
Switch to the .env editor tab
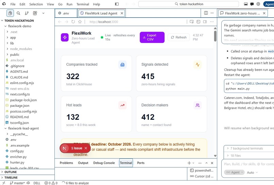tap(66, 13)
